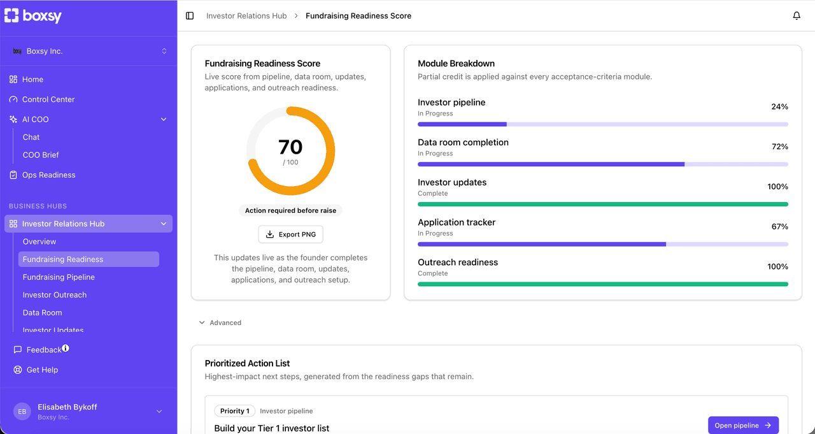This screenshot has width=815, height=434.
Task: Click the Investor updates progress bar
Action: pos(603,204)
